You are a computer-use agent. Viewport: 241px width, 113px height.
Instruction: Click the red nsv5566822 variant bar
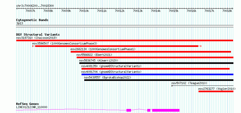tap(155, 57)
